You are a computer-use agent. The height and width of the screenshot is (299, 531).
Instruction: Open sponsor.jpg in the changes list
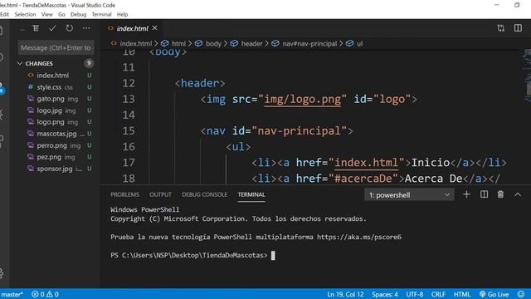(x=55, y=169)
